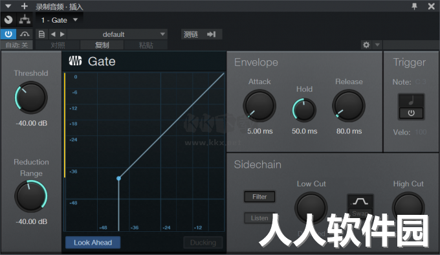The image size is (440, 255).
Task: Go to the previous preset
Action: (53, 34)
